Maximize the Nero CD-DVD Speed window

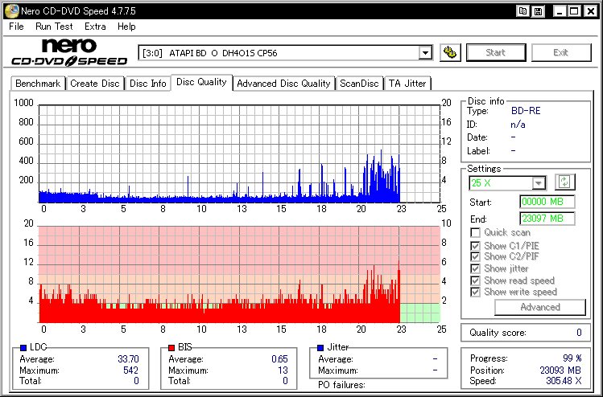574,11
